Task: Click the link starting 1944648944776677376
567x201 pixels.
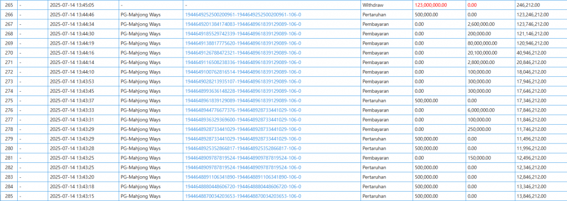Action: tap(243, 110)
